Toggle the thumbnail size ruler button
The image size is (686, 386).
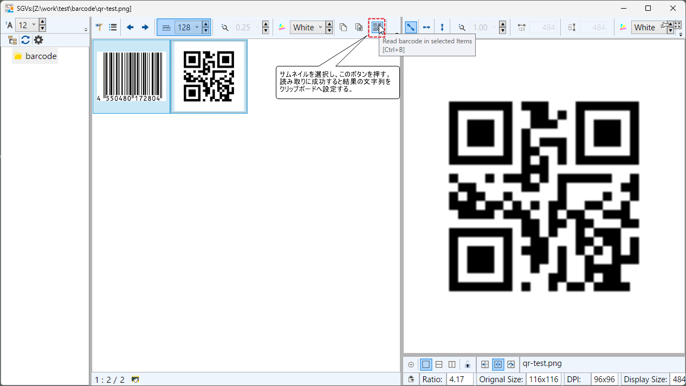click(166, 27)
